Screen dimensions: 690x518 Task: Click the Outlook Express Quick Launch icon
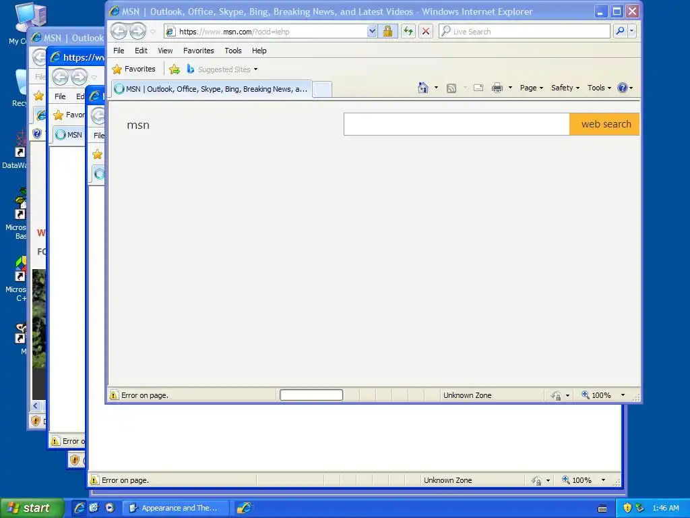tap(94, 508)
